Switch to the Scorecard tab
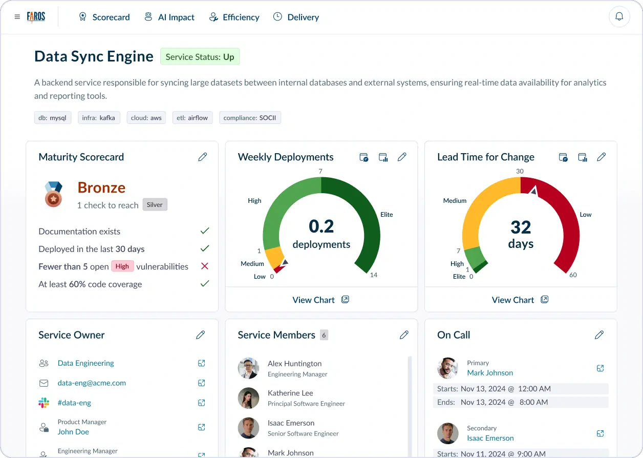This screenshot has height=458, width=643. point(104,17)
